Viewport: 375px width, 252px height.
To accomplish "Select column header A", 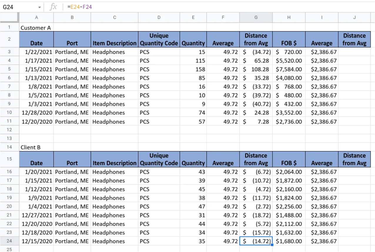I will (x=36, y=18).
